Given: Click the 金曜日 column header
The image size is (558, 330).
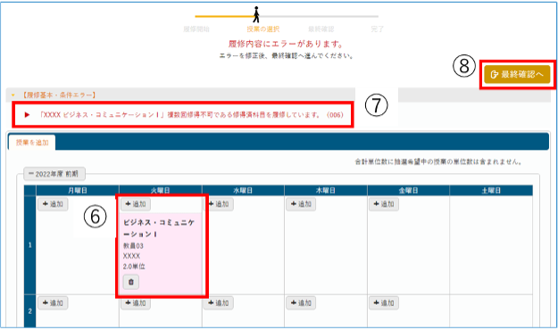Looking at the screenshot, I should [408, 191].
